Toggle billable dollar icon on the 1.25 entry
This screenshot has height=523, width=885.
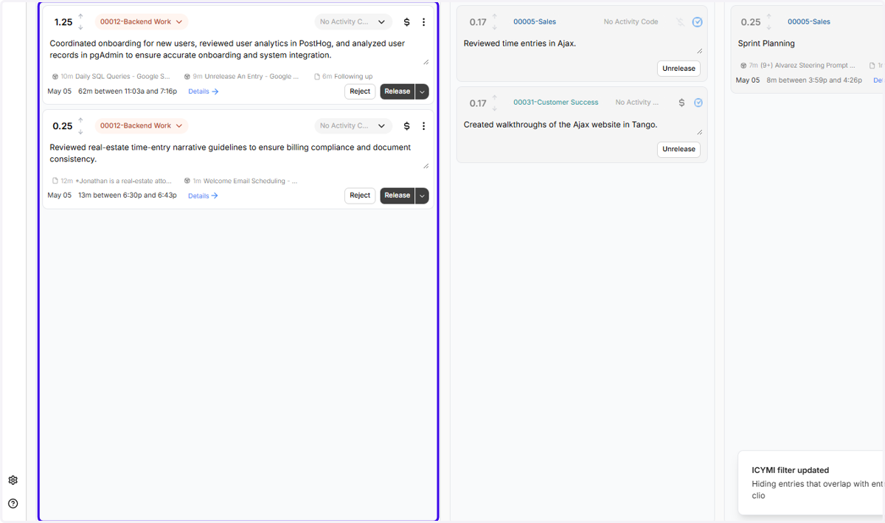tap(406, 22)
